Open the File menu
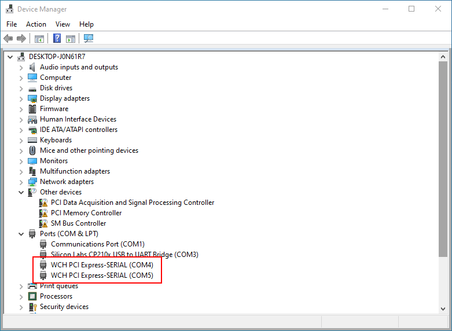 (12, 24)
